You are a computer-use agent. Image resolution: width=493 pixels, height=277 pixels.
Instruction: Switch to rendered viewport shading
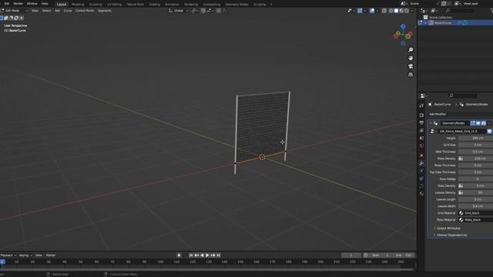[x=407, y=11]
